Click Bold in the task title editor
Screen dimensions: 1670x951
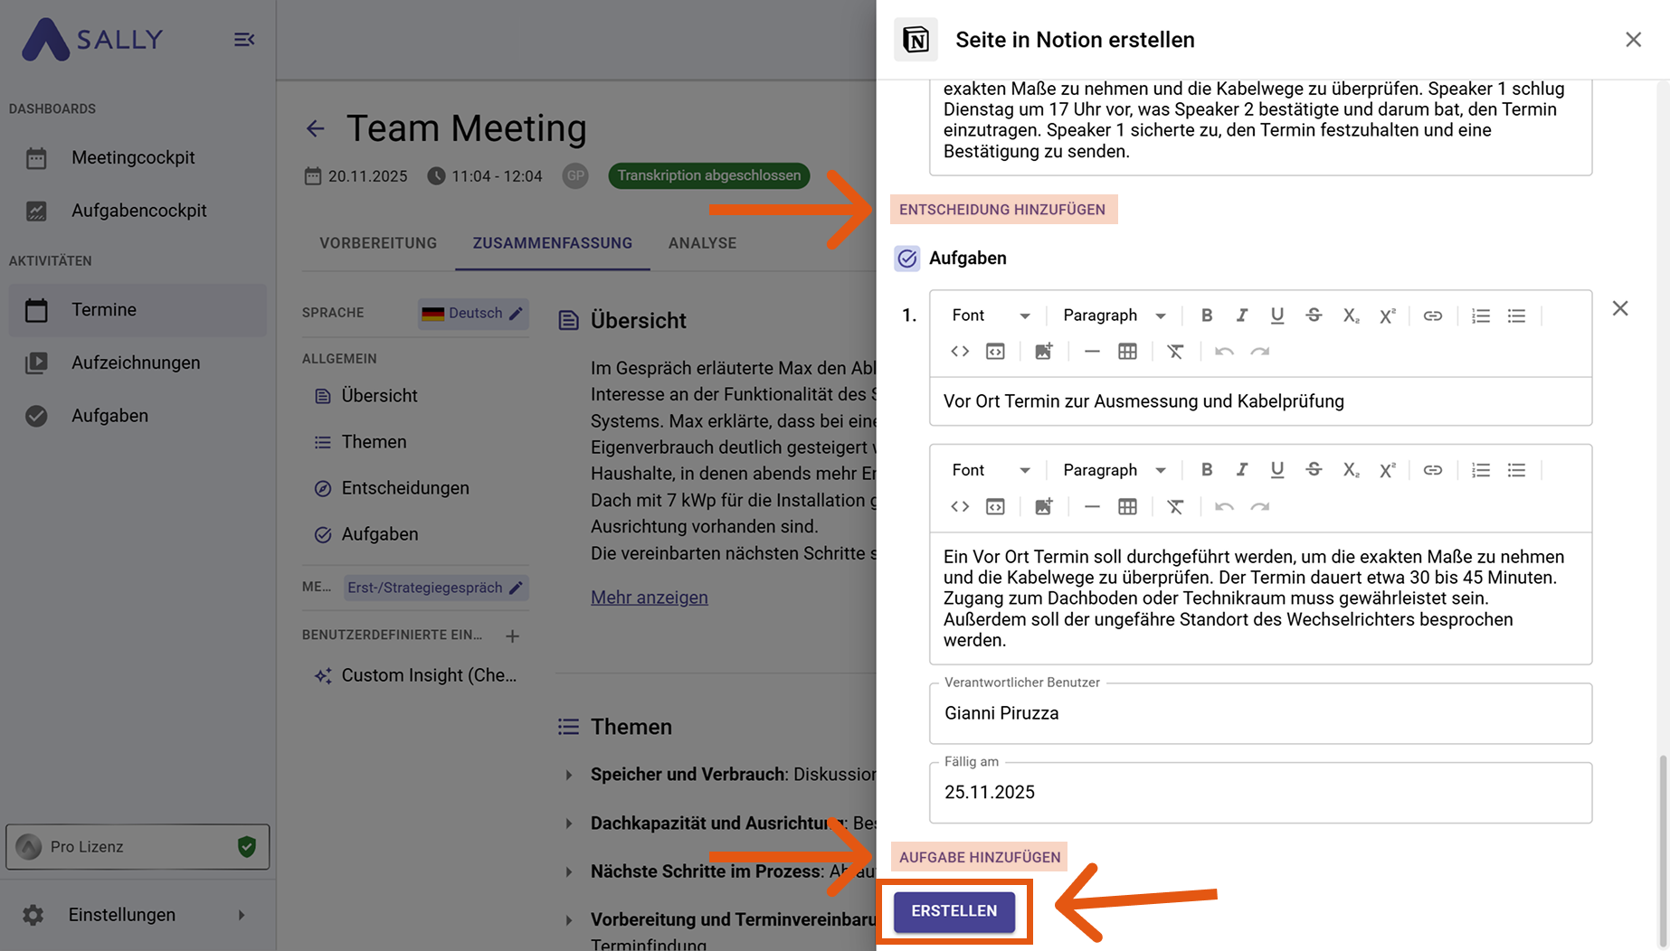(1206, 315)
